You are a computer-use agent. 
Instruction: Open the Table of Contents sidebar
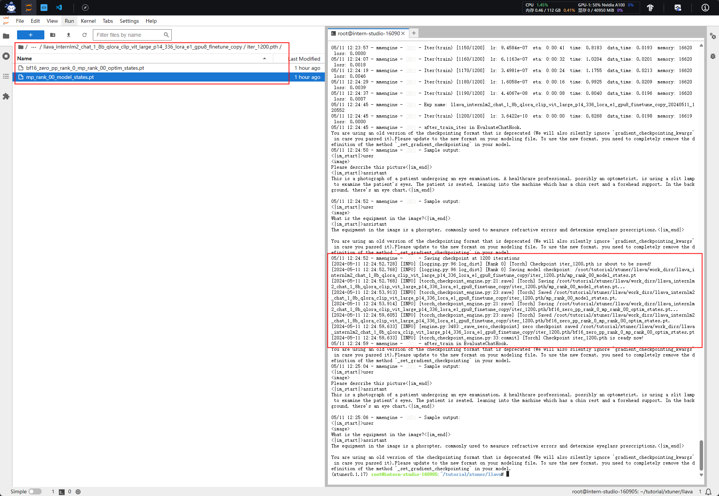click(6, 76)
